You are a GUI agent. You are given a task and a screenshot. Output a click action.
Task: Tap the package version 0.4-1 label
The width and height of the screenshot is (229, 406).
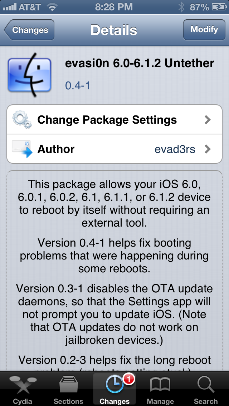coord(78,85)
